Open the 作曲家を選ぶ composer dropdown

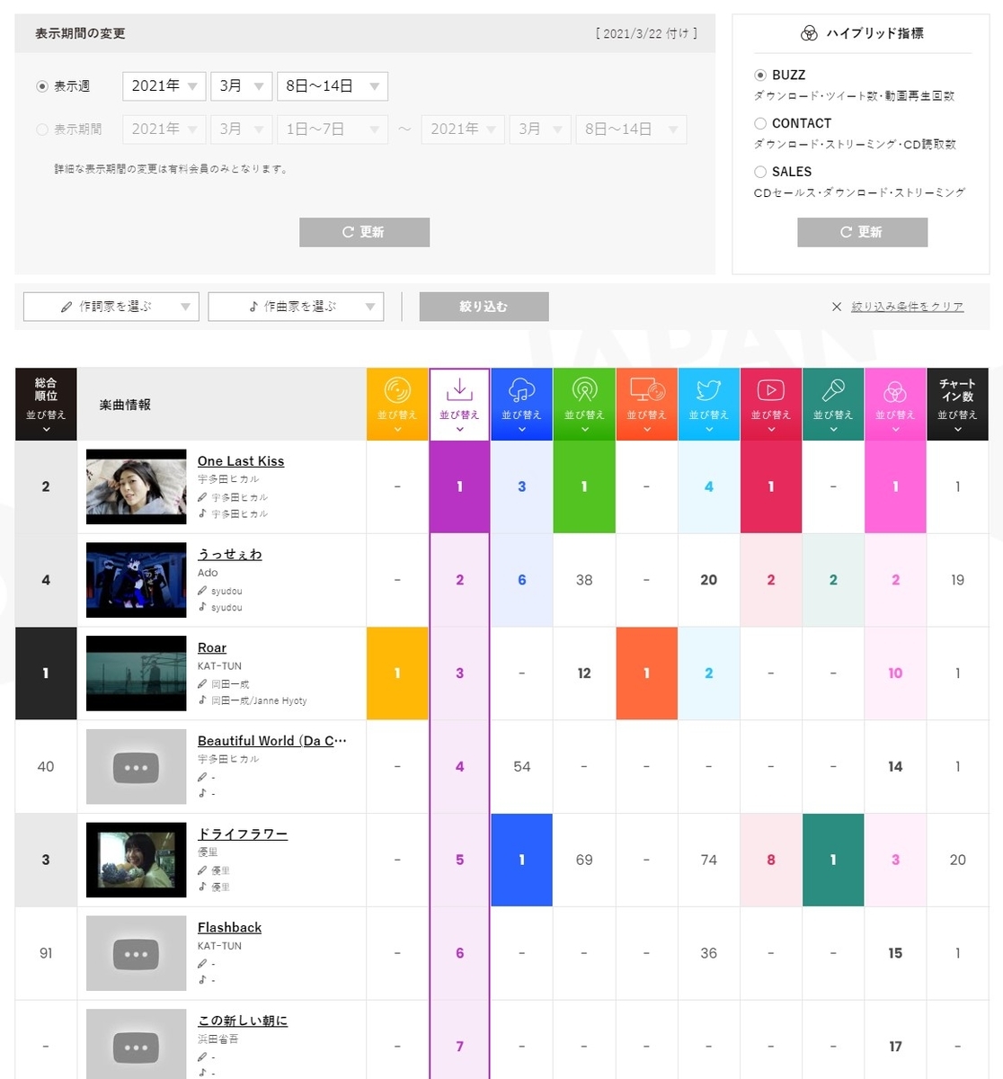click(296, 307)
